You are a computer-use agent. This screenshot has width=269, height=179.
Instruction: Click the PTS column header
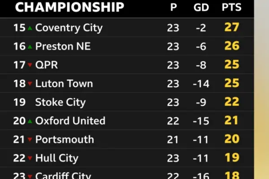(x=232, y=7)
